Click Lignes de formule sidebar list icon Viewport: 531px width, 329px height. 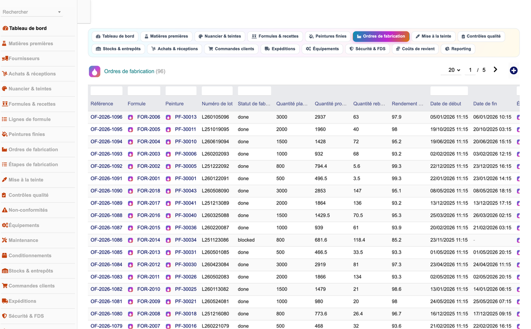pyautogui.click(x=5, y=119)
